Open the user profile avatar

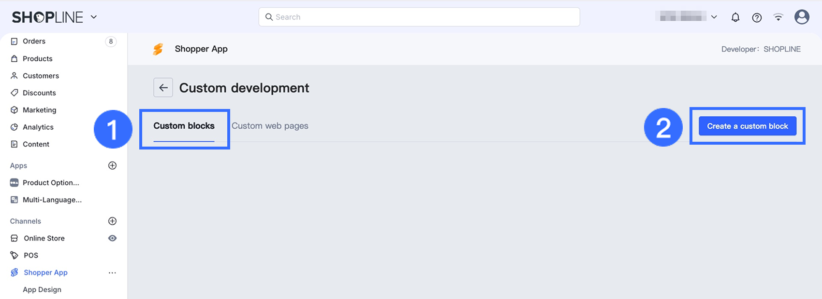click(802, 17)
